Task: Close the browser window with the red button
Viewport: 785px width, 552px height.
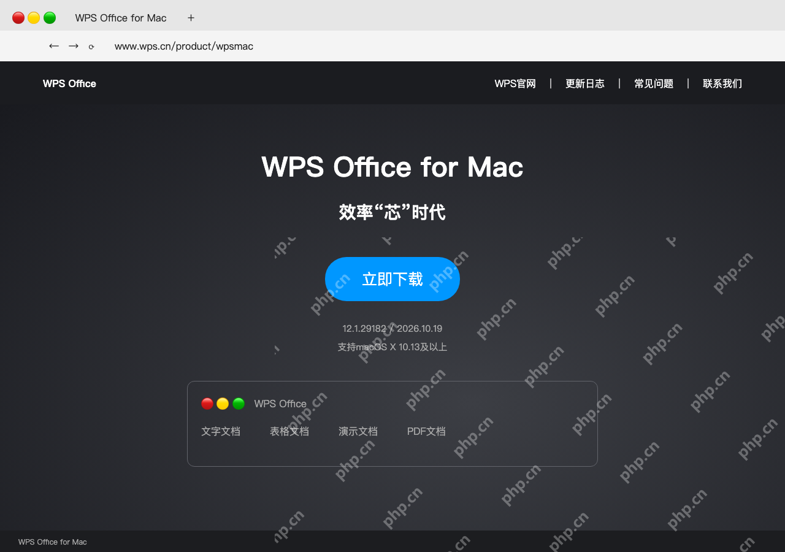Action: click(x=18, y=18)
